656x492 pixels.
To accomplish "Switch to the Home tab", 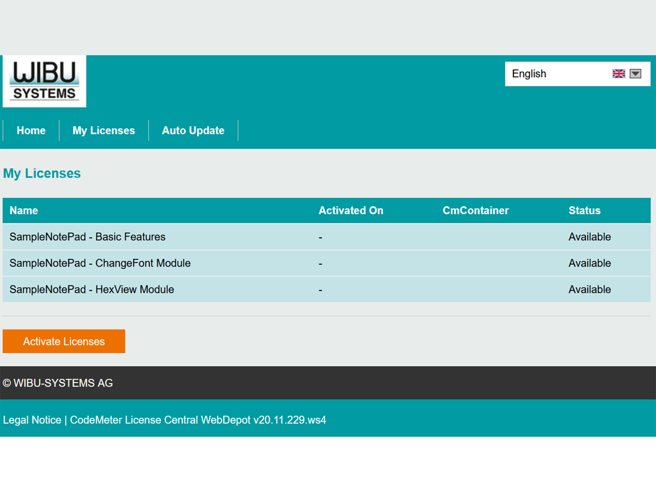I will (x=31, y=131).
